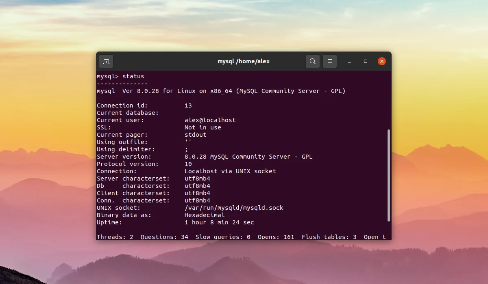Click the 'SSL:' label

(x=104, y=127)
